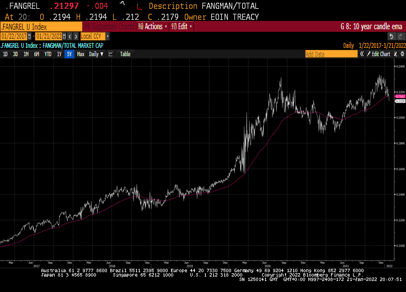Switch to Table view

pyautogui.click(x=125, y=54)
